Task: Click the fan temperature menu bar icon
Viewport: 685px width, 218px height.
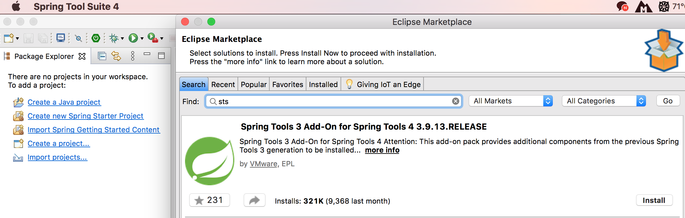Action: click(x=664, y=7)
